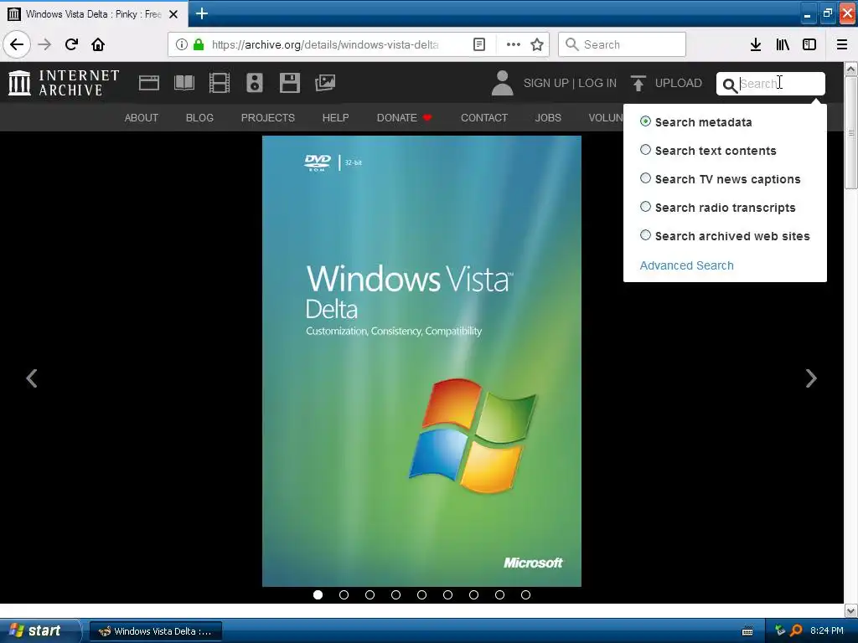Screen dimensions: 858x643
Task: Open the Windows start button
Action: click(40, 631)
